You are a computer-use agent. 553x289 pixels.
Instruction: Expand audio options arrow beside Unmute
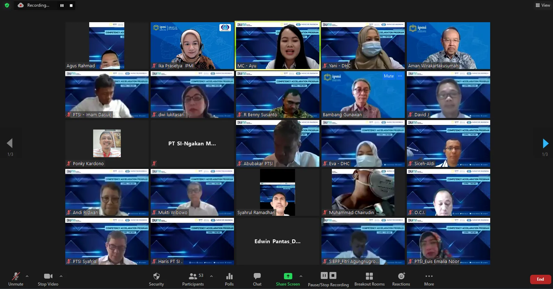[27, 276]
